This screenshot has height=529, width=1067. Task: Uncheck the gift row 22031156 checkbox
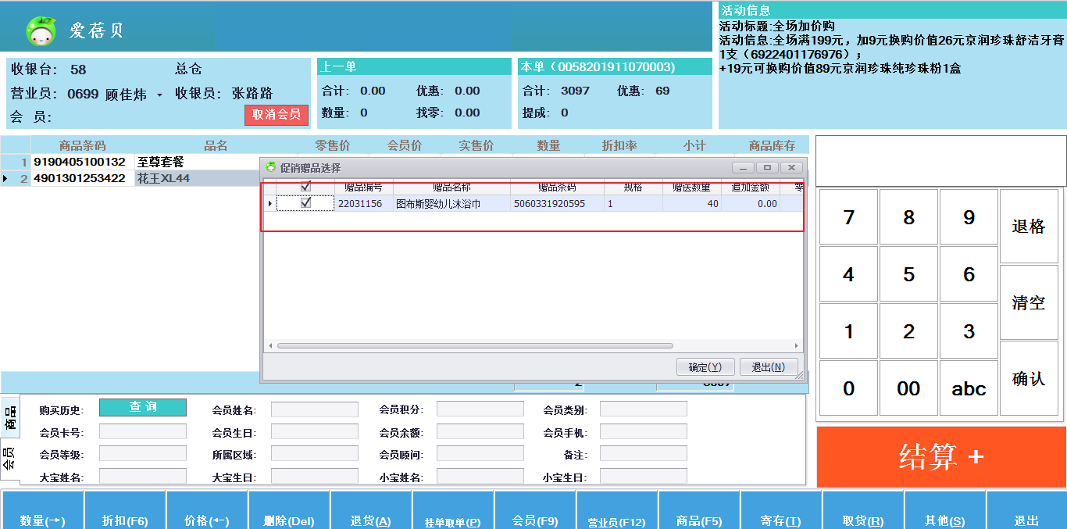[x=306, y=203]
